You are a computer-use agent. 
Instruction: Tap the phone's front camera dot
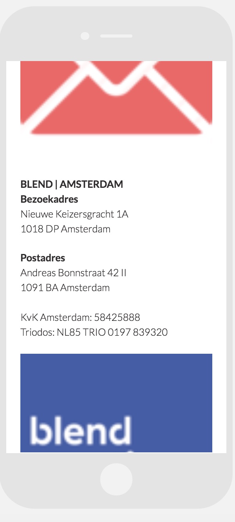pos(85,36)
